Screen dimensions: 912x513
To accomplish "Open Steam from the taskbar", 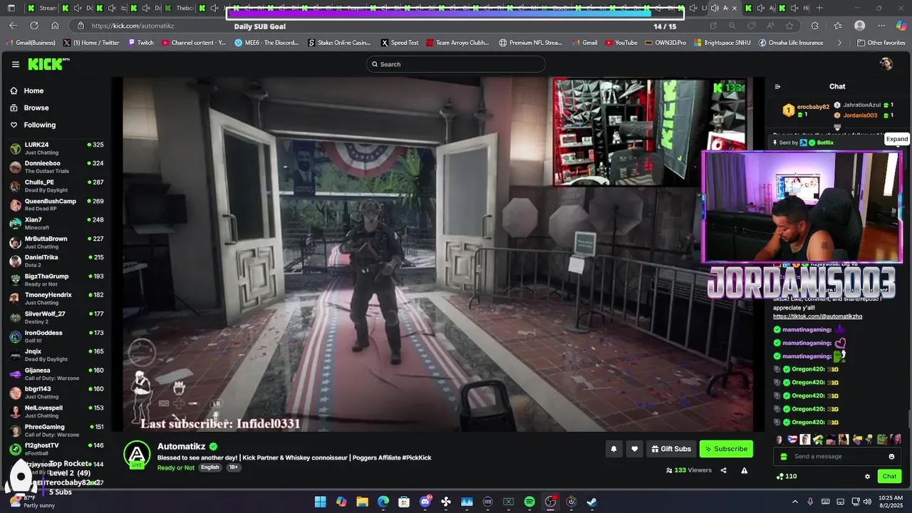I will 592,502.
